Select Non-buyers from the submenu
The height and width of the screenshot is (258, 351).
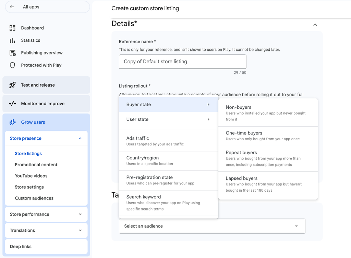coord(268,113)
